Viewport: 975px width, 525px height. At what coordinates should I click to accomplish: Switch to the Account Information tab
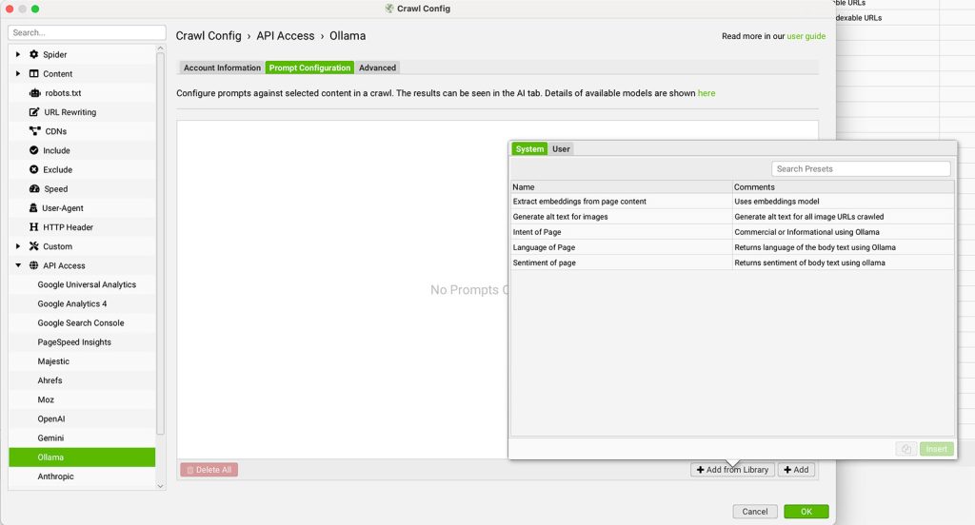[x=222, y=68]
